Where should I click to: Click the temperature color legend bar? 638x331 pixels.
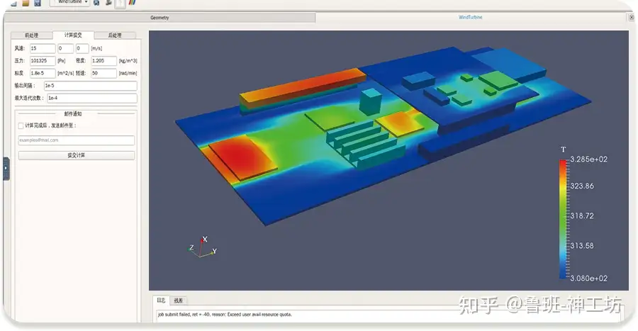click(x=564, y=219)
